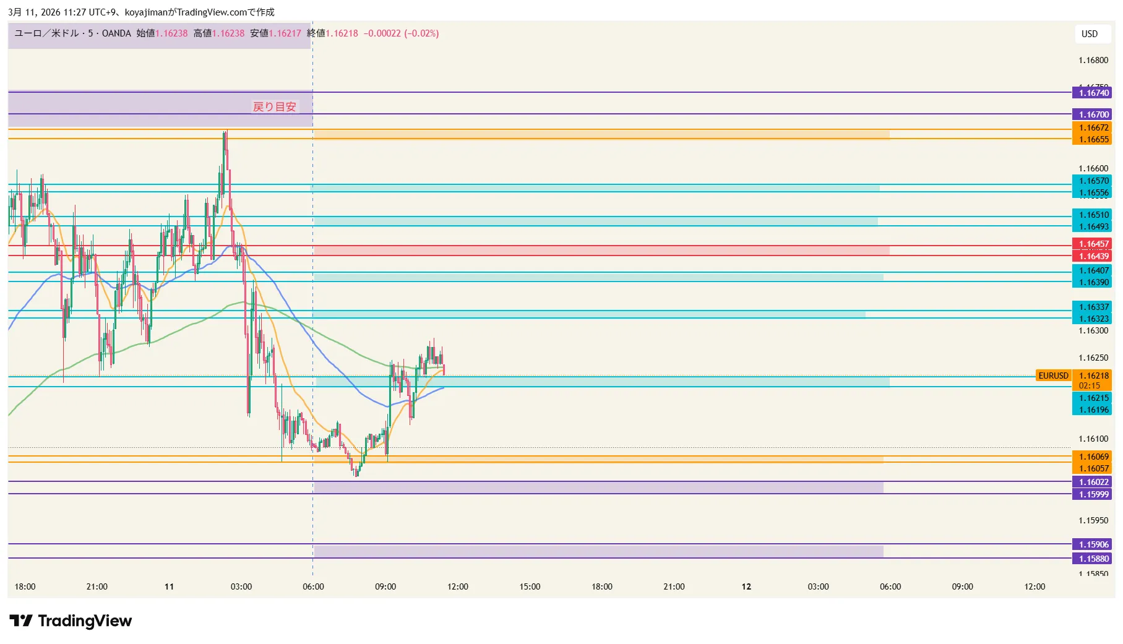Viewport: 1123px width, 644px height.
Task: Select the date 12 label on time axis
Action: (x=746, y=586)
